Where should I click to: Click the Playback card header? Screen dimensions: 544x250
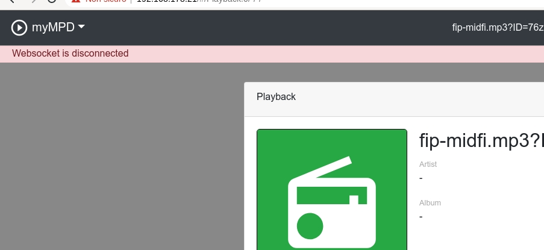tap(394, 99)
